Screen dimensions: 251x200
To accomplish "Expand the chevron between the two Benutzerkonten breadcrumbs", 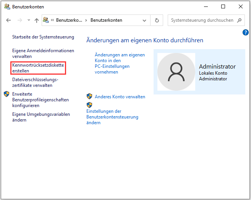I will pyautogui.click(x=86, y=20).
